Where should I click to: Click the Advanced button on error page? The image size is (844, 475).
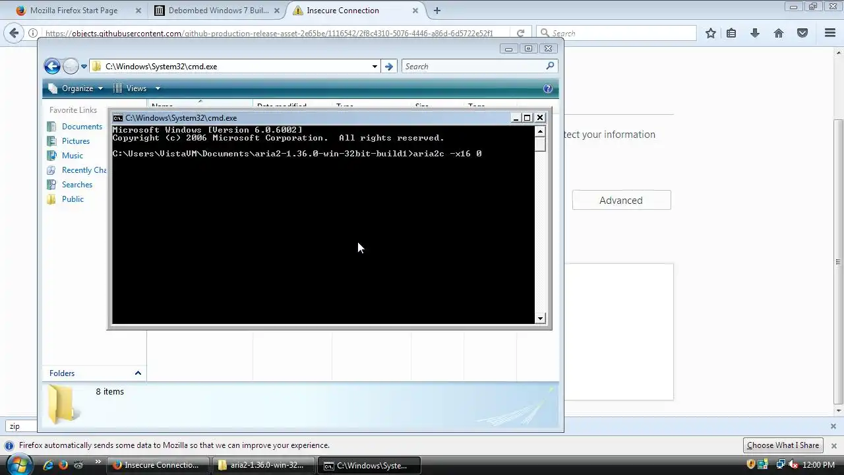(x=621, y=201)
